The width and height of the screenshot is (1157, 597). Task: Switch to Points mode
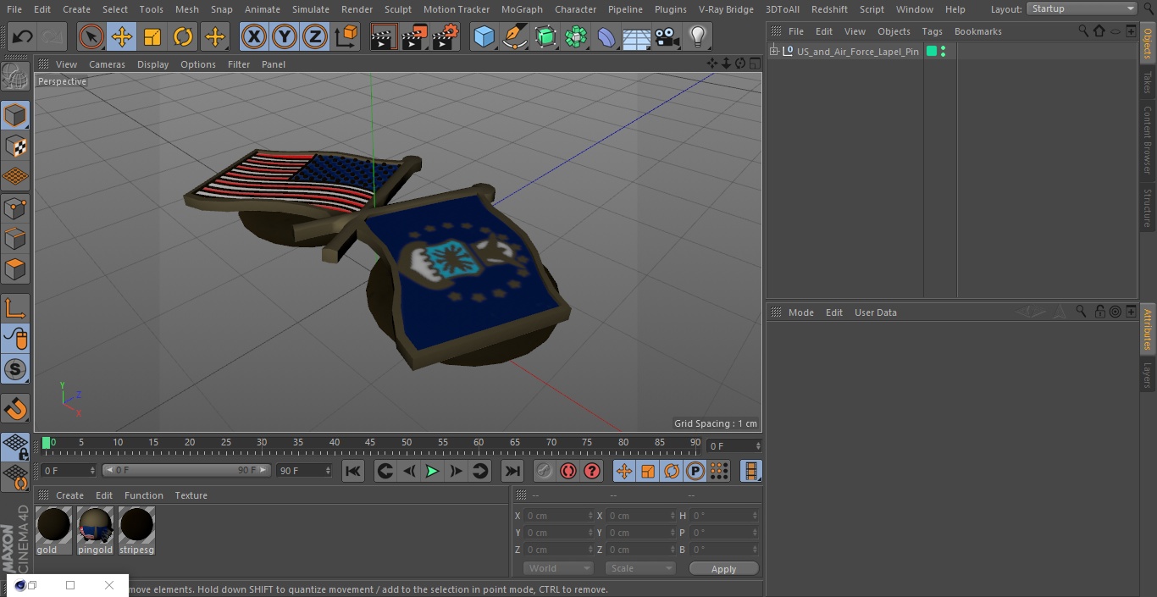click(x=15, y=207)
